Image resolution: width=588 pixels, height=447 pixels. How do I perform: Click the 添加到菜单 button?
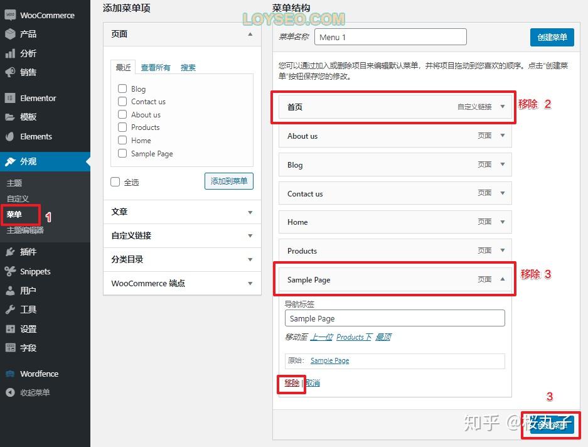coord(229,181)
